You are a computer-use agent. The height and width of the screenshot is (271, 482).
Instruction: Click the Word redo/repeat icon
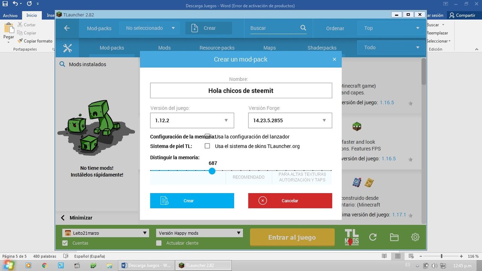29,4
